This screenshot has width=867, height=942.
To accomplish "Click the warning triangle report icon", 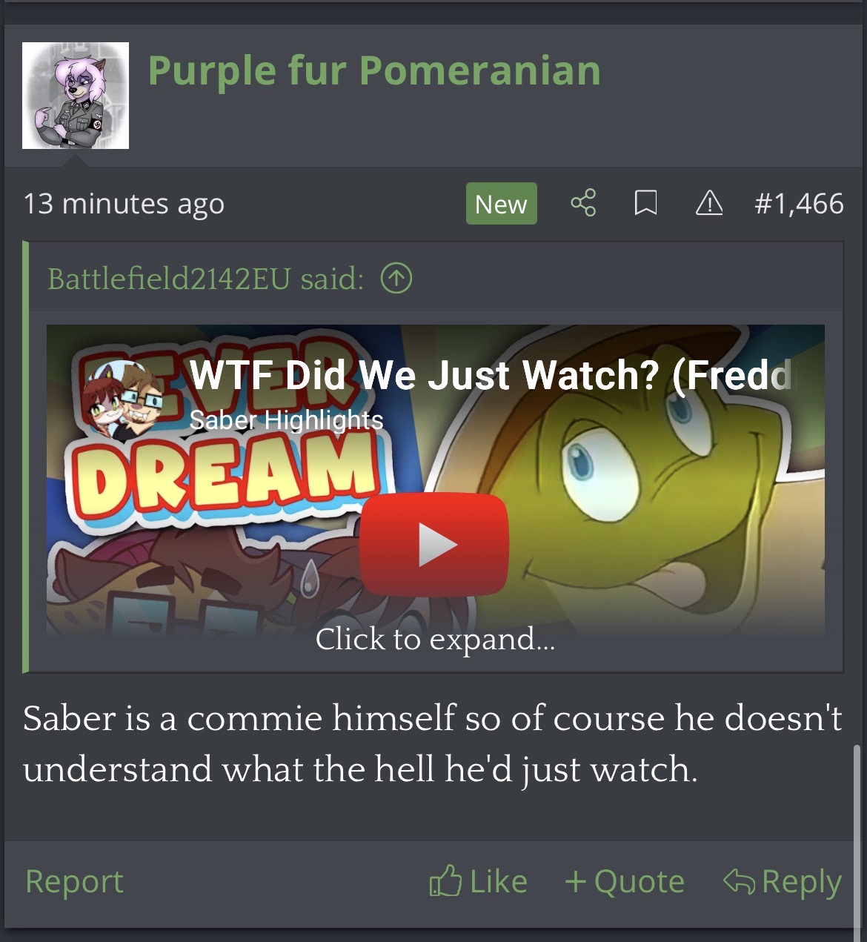I will (709, 202).
